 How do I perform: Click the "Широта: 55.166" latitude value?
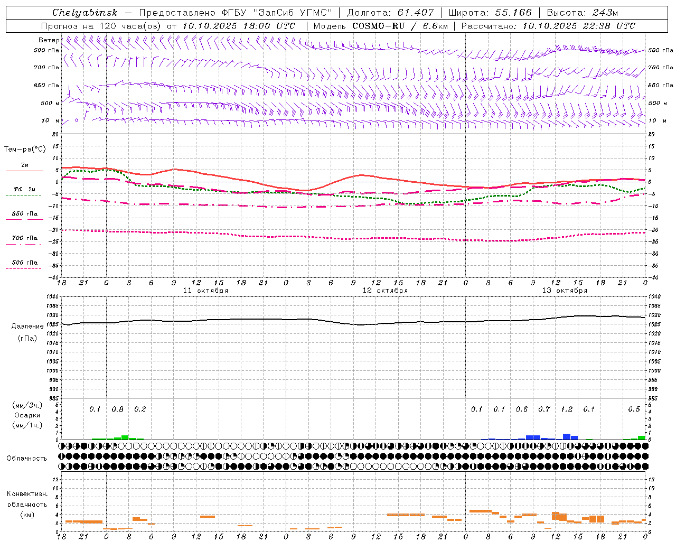point(490,13)
